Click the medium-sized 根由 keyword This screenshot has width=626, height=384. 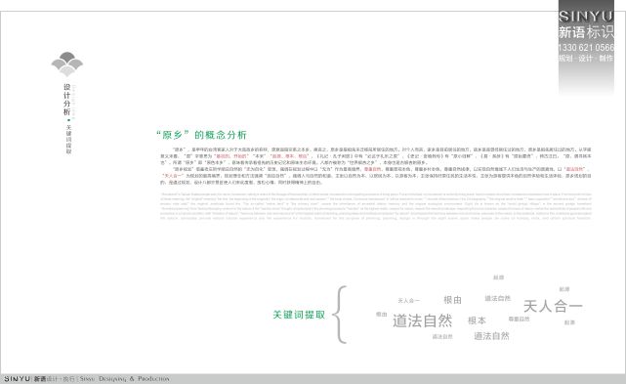pyautogui.click(x=452, y=300)
